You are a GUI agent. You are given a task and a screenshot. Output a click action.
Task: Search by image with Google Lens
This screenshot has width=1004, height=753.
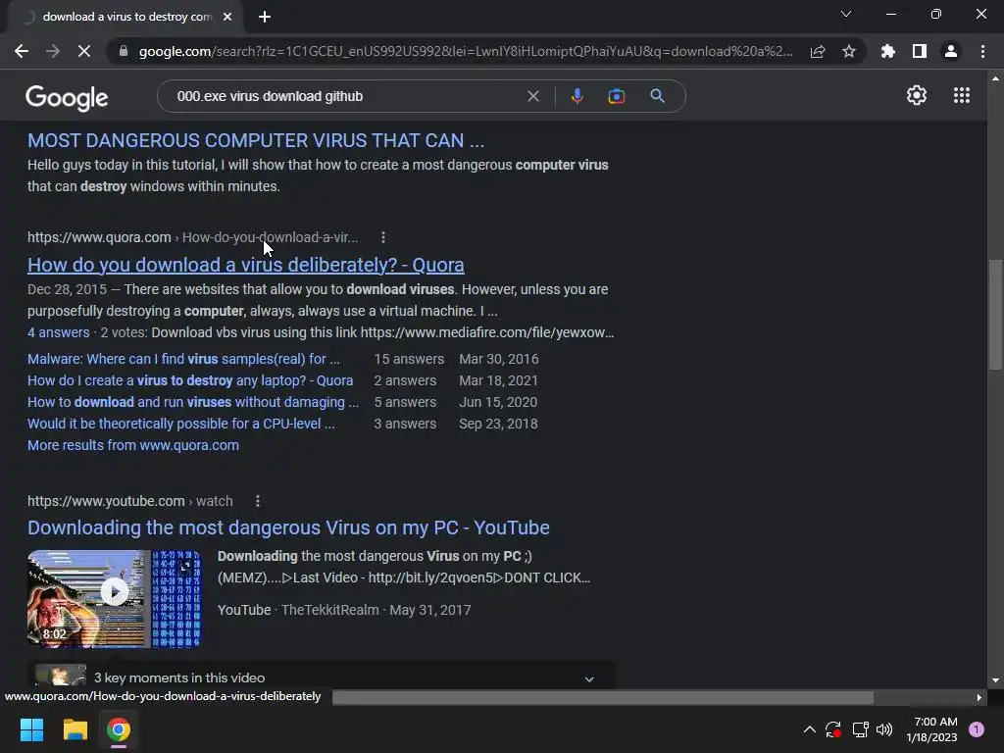point(616,96)
